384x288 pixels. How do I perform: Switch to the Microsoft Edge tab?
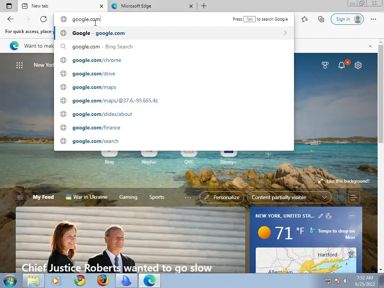coord(152,6)
